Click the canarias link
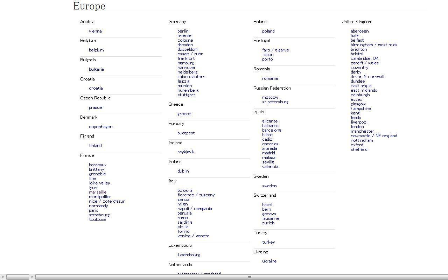This screenshot has height=280, width=448. [x=270, y=144]
